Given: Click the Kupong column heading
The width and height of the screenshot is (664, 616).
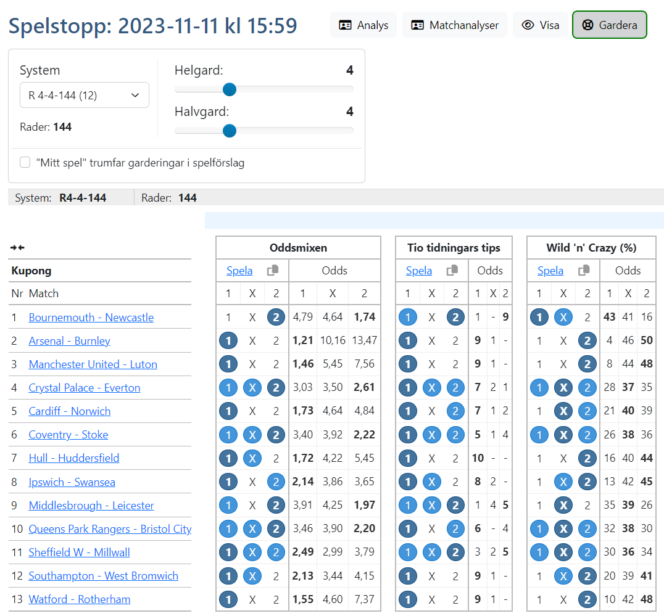Looking at the screenshot, I should click(x=31, y=271).
